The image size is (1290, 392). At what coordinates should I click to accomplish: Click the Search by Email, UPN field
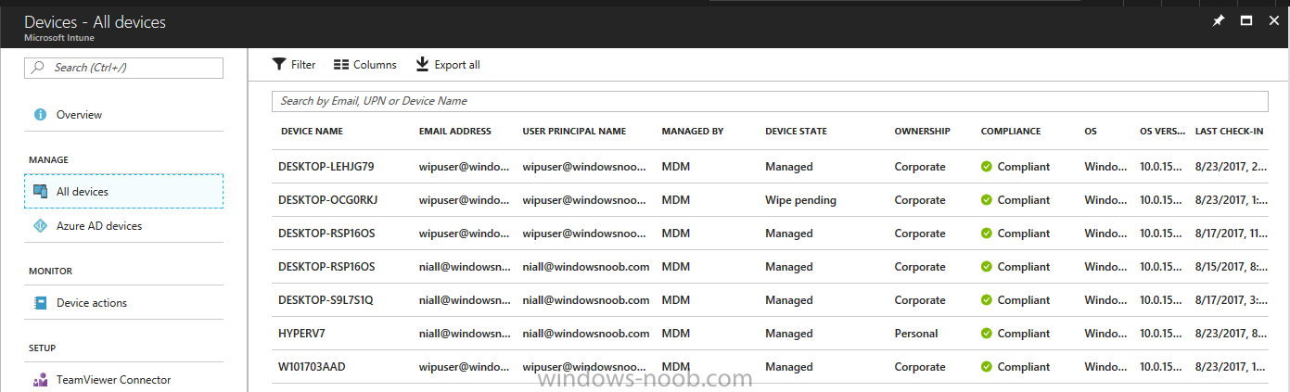(770, 101)
